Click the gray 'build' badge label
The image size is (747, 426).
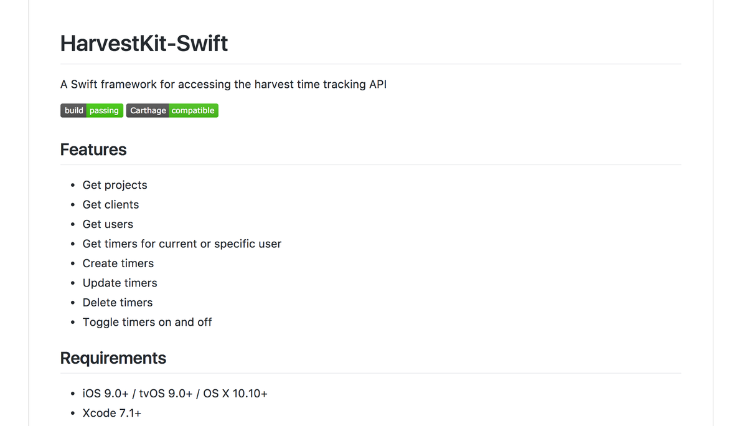pyautogui.click(x=73, y=111)
